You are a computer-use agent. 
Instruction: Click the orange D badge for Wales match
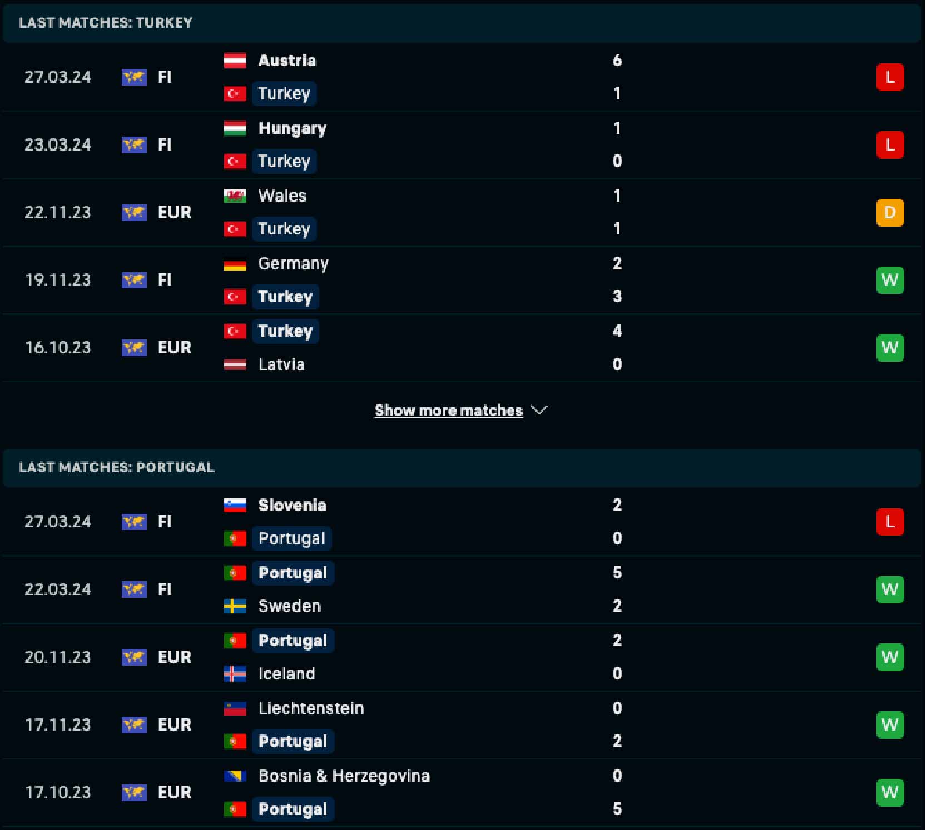(x=889, y=213)
